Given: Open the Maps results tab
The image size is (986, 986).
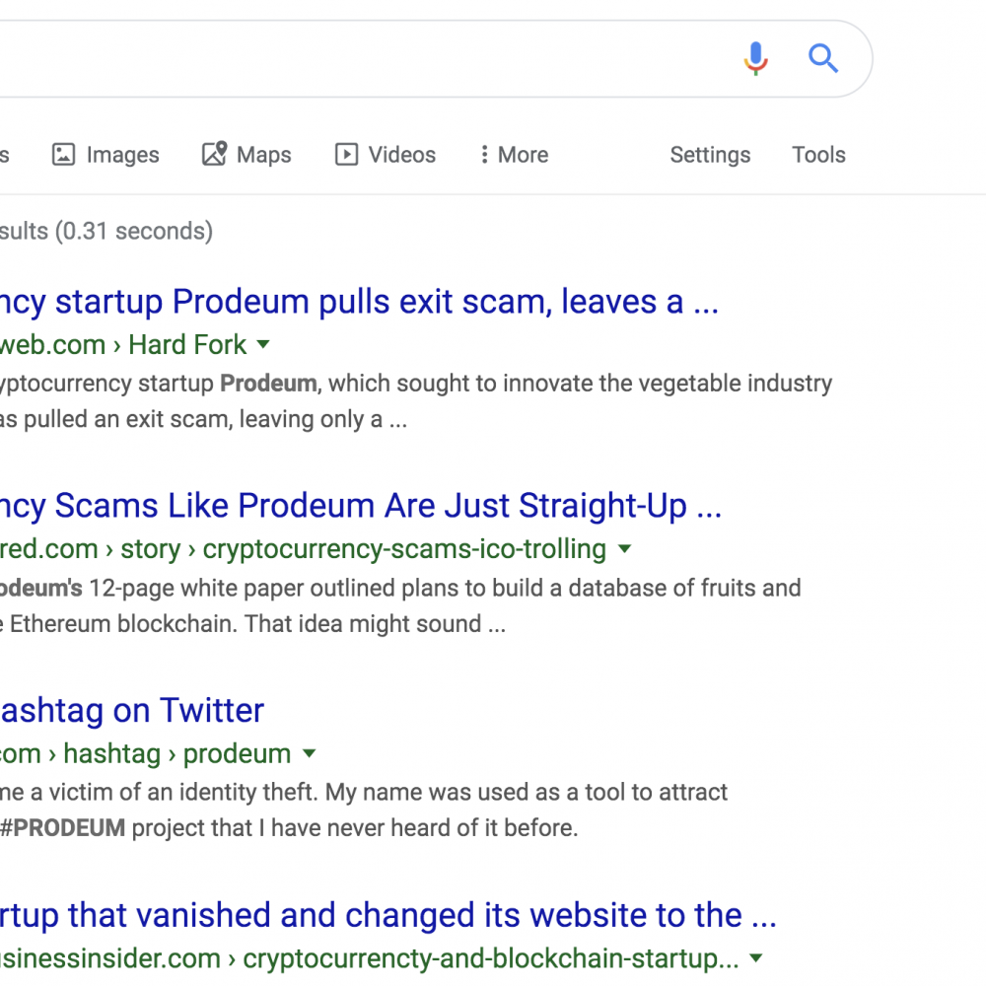Looking at the screenshot, I should [x=246, y=154].
